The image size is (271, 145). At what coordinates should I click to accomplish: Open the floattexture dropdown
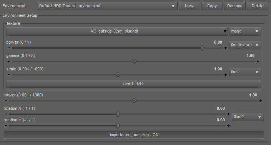click(245, 45)
